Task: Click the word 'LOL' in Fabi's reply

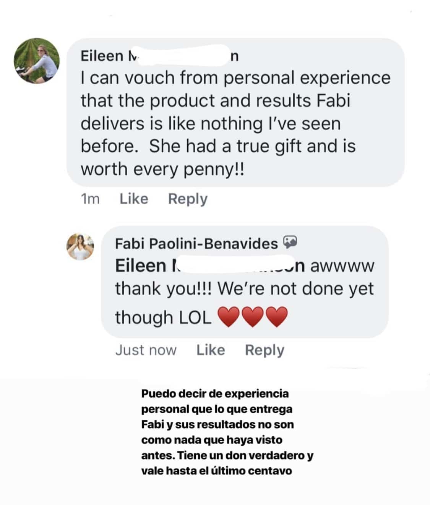Action: tap(195, 317)
